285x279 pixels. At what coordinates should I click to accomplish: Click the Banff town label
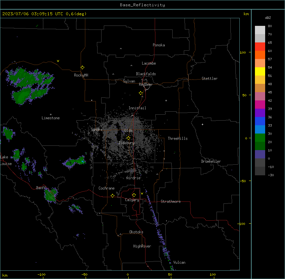coord(41,188)
